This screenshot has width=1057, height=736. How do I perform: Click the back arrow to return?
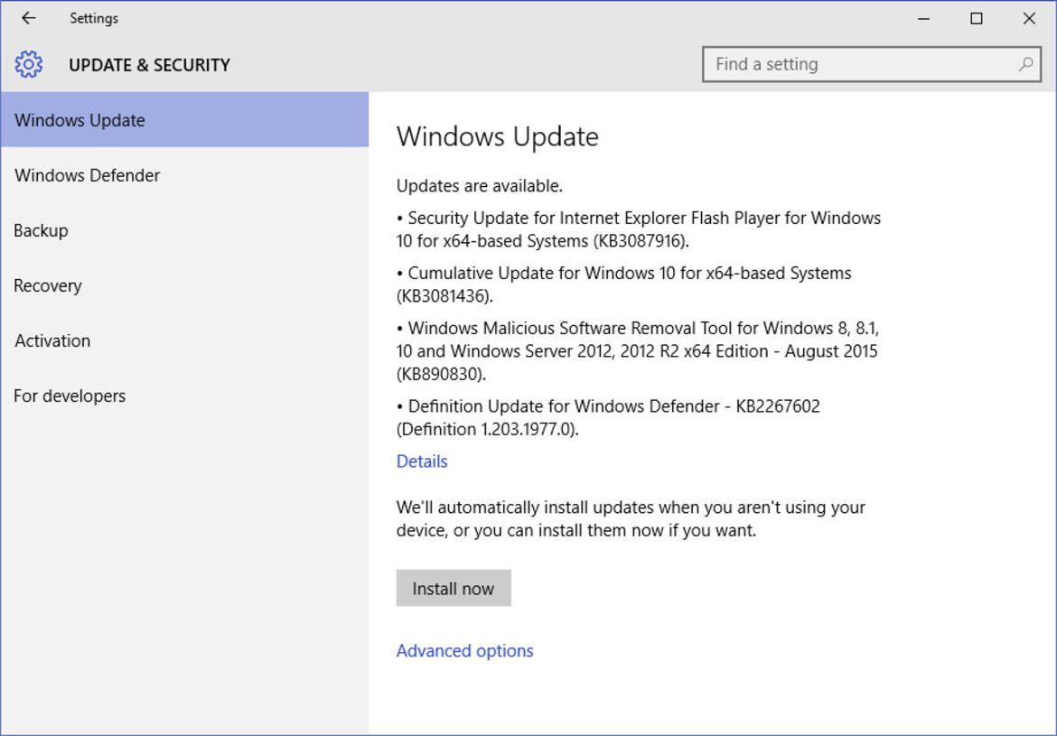tap(27, 17)
